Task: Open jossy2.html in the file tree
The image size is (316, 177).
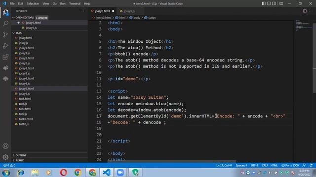Action: 26,58
